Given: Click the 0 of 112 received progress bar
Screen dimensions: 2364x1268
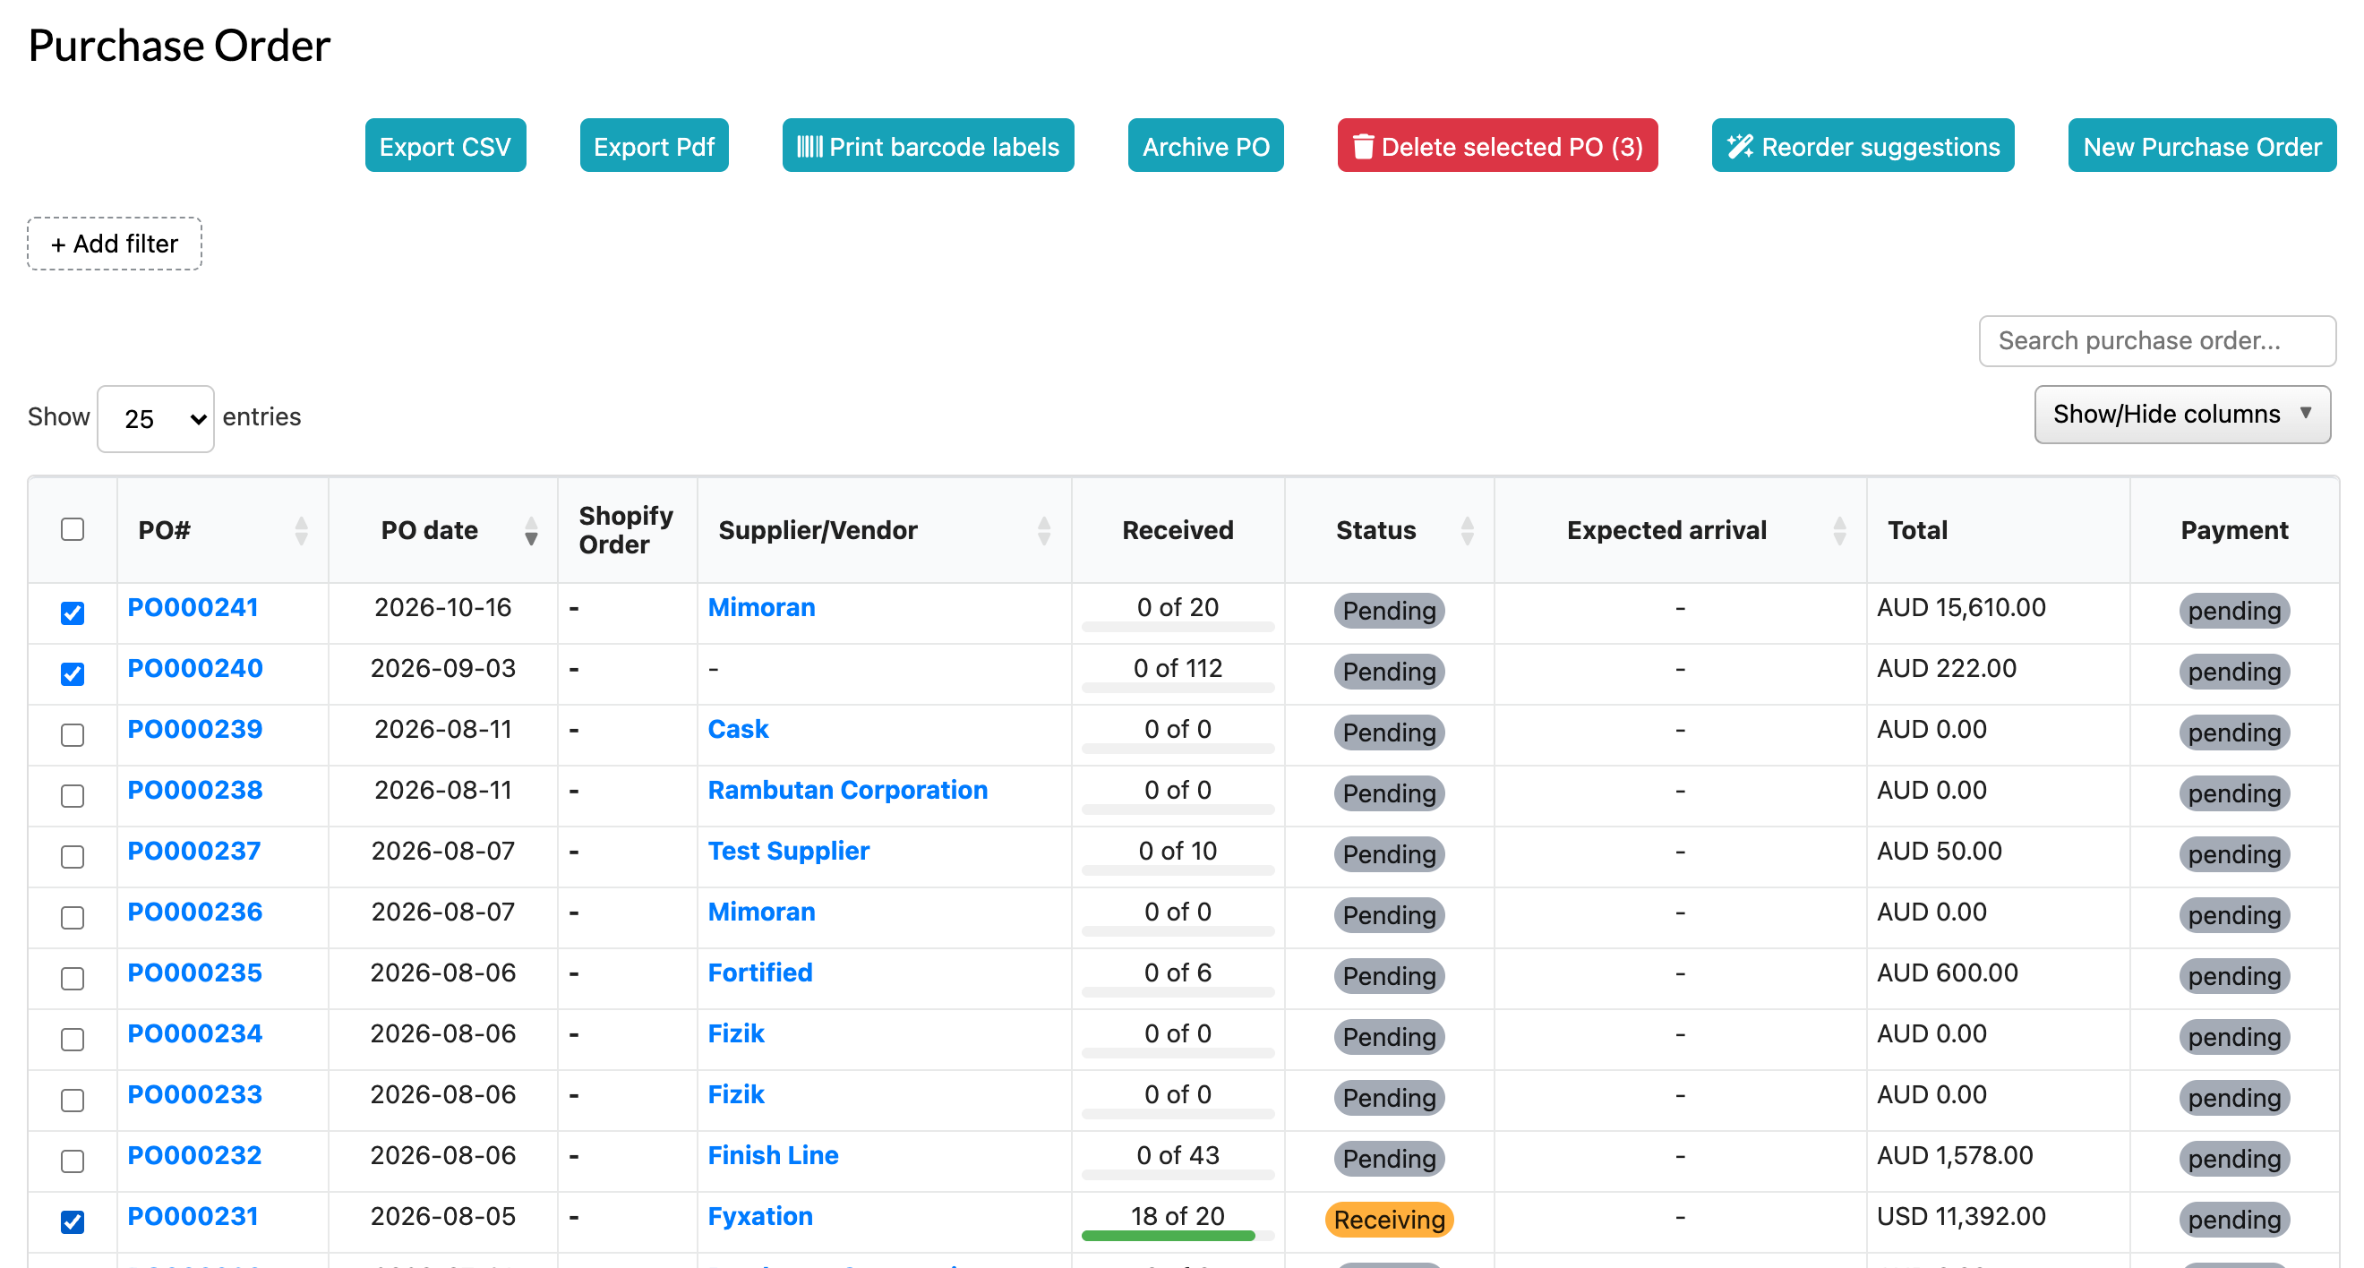Looking at the screenshot, I should (1178, 688).
